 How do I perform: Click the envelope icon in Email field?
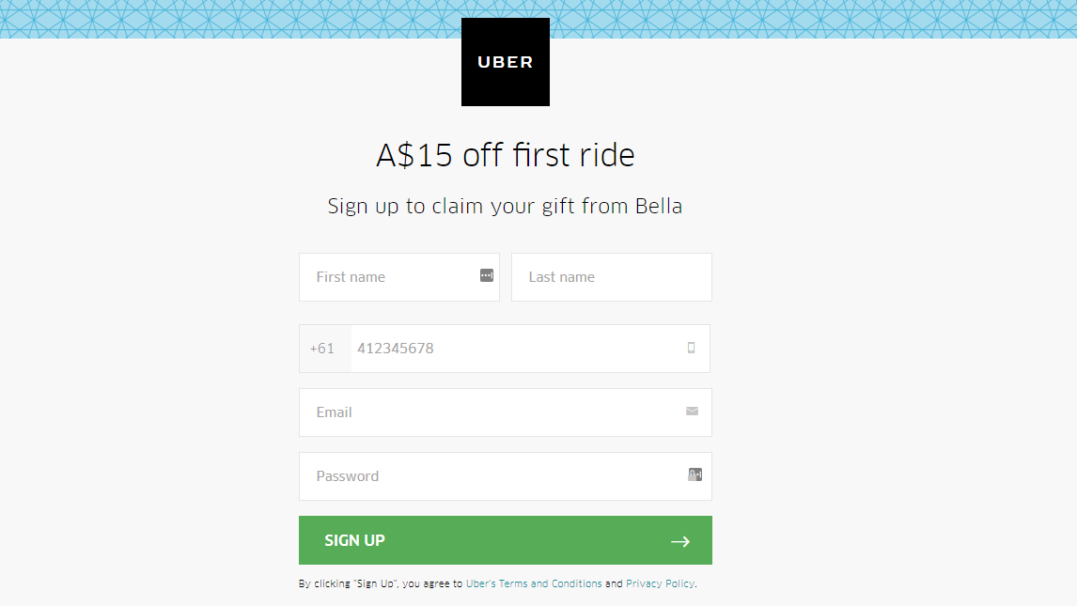click(x=692, y=412)
